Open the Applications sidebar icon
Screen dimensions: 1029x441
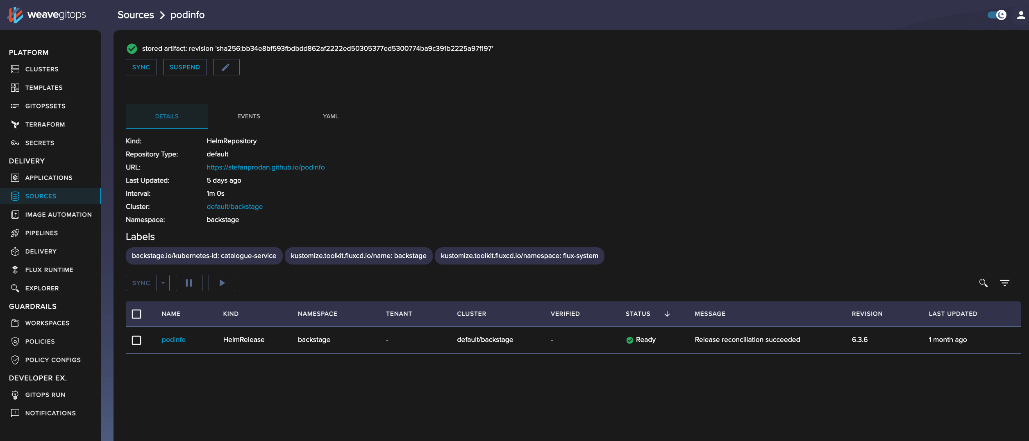(x=15, y=178)
